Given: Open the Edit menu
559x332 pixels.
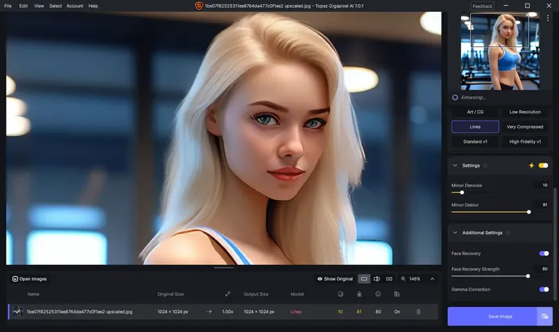Looking at the screenshot, I should pos(24,6).
